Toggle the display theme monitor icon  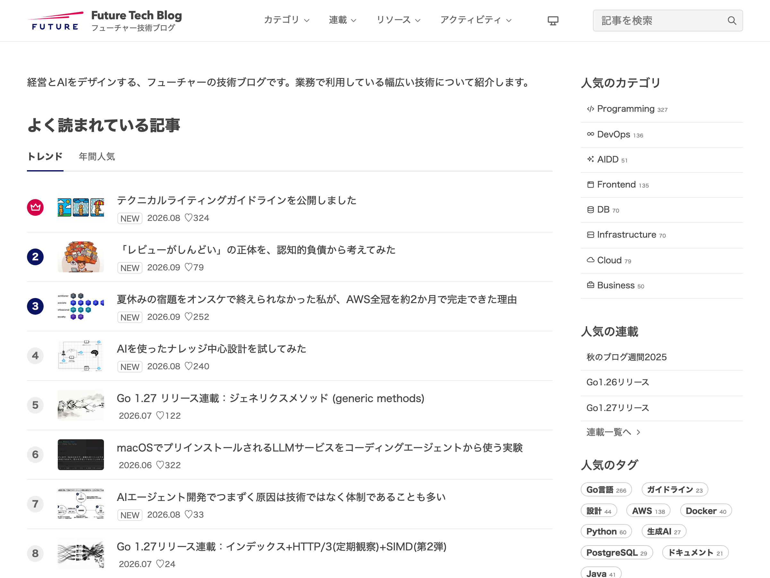pyautogui.click(x=553, y=21)
